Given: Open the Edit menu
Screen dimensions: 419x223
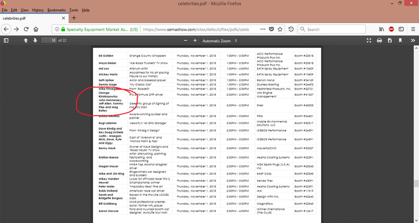Looking at the screenshot, I should 14,10.
